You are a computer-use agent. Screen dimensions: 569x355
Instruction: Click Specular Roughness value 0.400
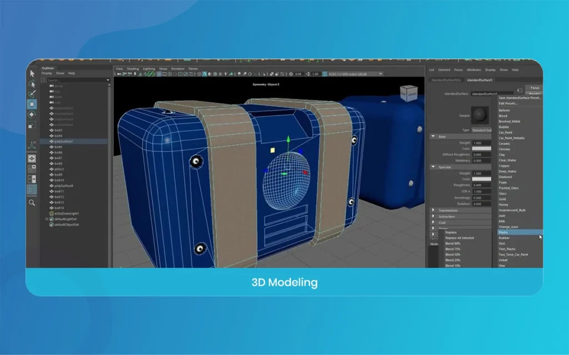(482, 185)
